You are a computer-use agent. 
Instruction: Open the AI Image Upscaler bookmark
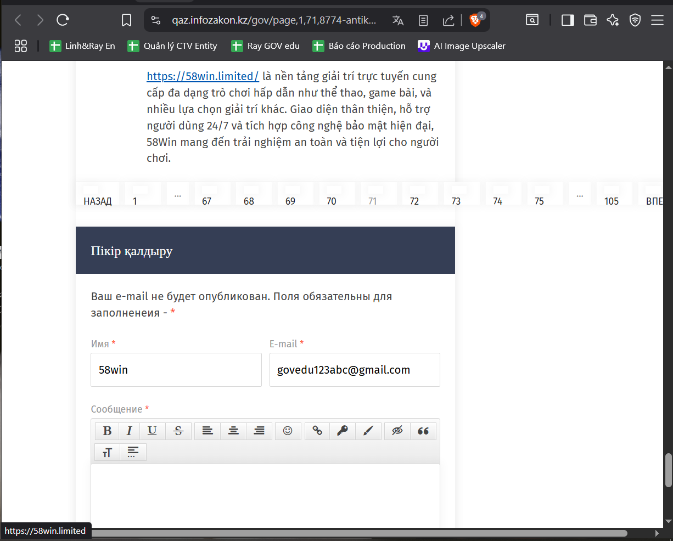(462, 46)
